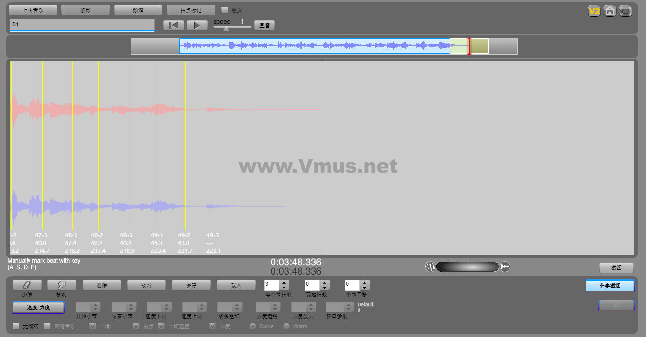
Task: Switch to the 频谱 spectrum view
Action: coord(138,10)
